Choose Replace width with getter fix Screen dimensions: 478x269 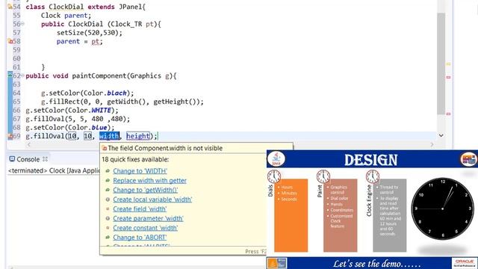coord(149,181)
